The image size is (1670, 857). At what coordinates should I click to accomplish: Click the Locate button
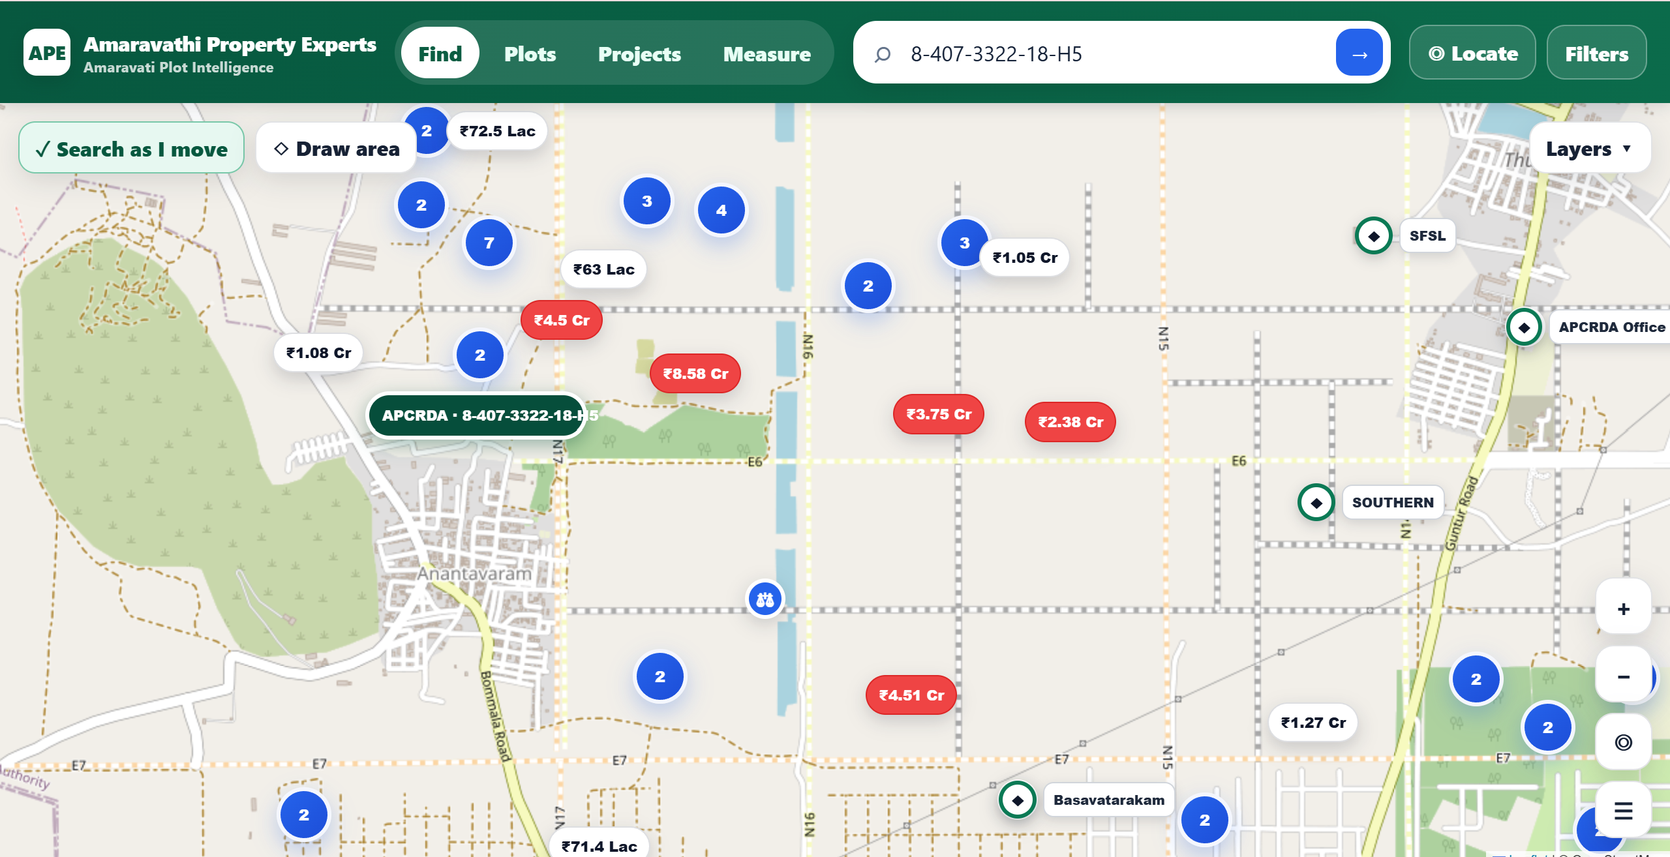[1472, 53]
